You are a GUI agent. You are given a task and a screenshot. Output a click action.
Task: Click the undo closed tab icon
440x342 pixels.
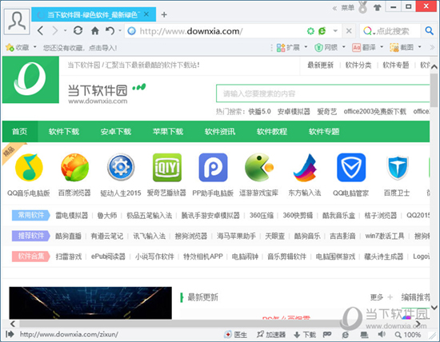coord(110,30)
